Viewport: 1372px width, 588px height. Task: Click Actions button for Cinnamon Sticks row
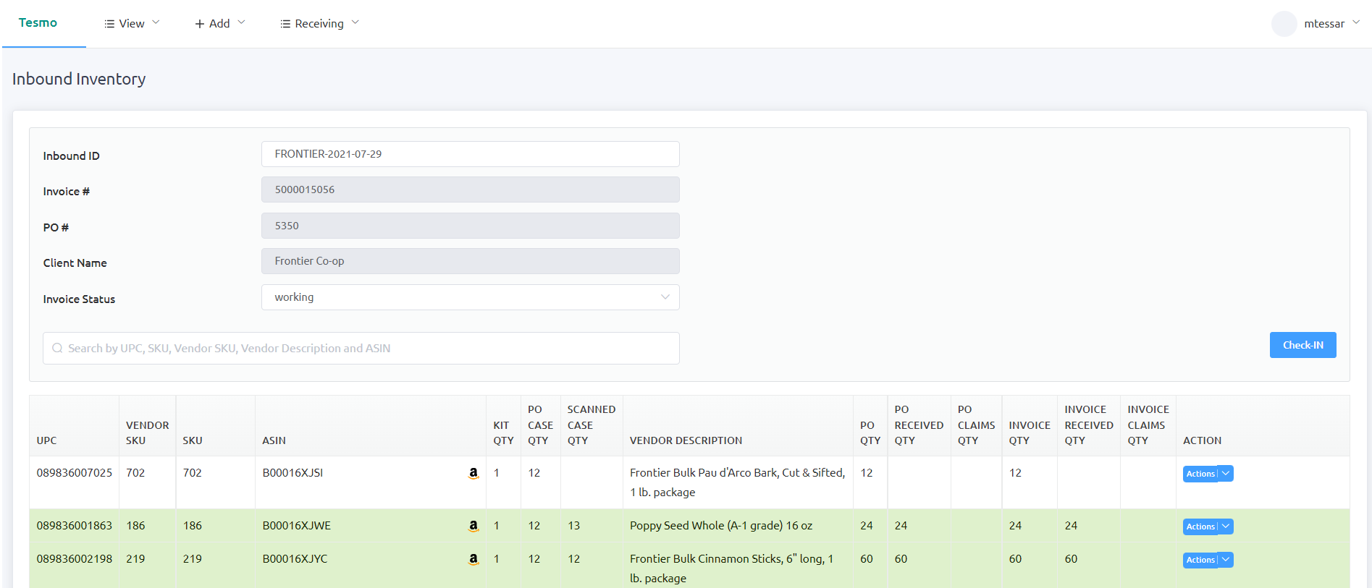1200,560
